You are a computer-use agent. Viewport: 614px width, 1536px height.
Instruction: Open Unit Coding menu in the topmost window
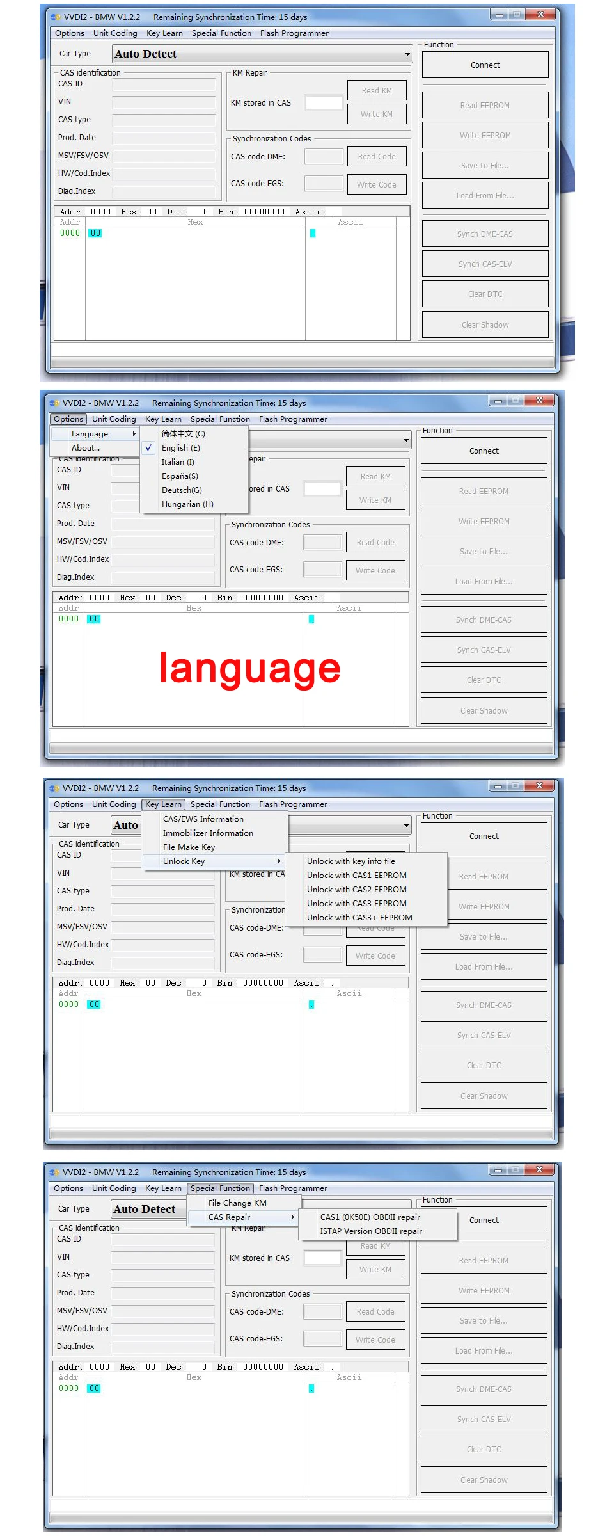115,33
